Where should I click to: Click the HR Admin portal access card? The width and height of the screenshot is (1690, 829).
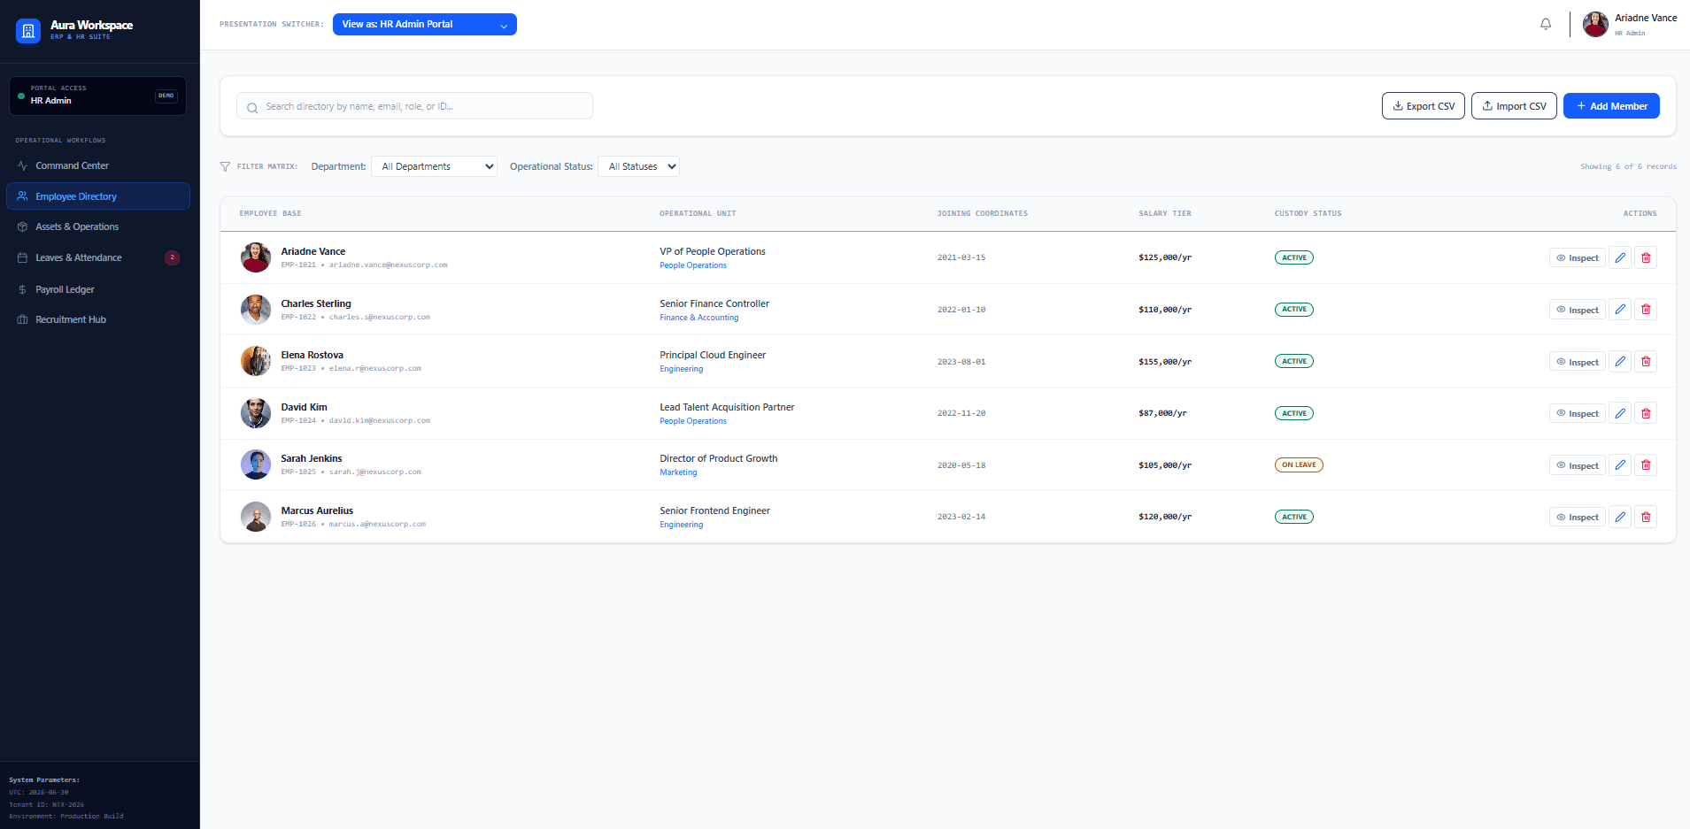coord(97,96)
